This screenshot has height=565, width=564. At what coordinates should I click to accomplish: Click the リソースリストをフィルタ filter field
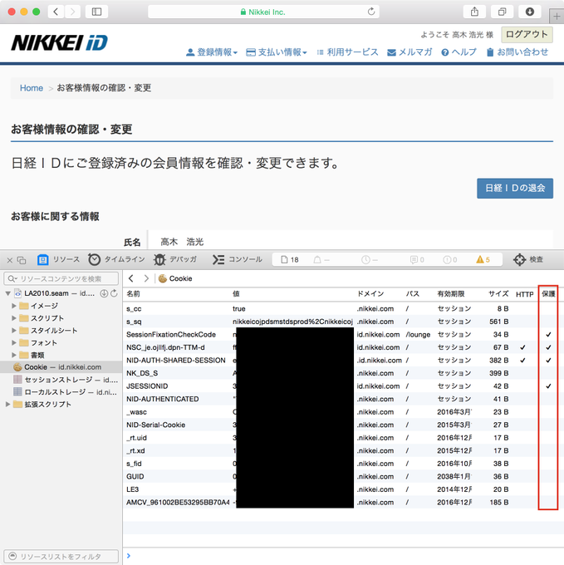[x=61, y=557]
